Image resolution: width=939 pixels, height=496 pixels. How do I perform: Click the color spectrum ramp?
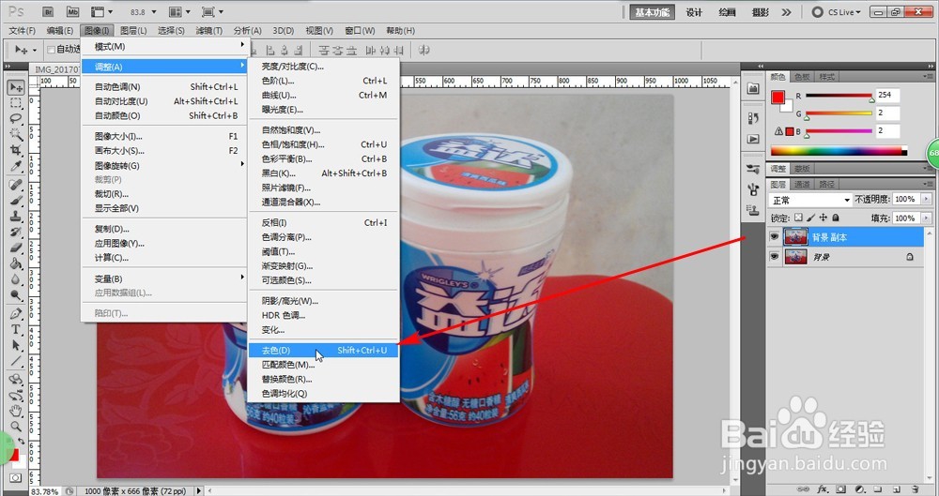(x=839, y=151)
